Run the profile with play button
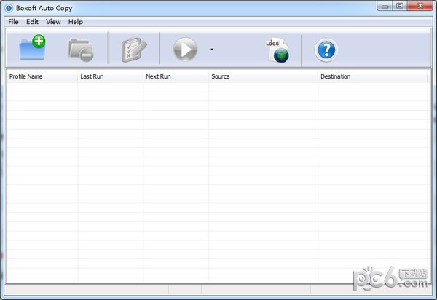The height and width of the screenshot is (300, 437). point(185,50)
